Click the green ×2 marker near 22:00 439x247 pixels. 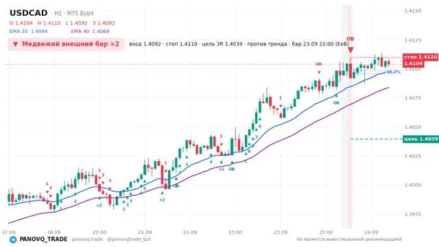(99, 206)
